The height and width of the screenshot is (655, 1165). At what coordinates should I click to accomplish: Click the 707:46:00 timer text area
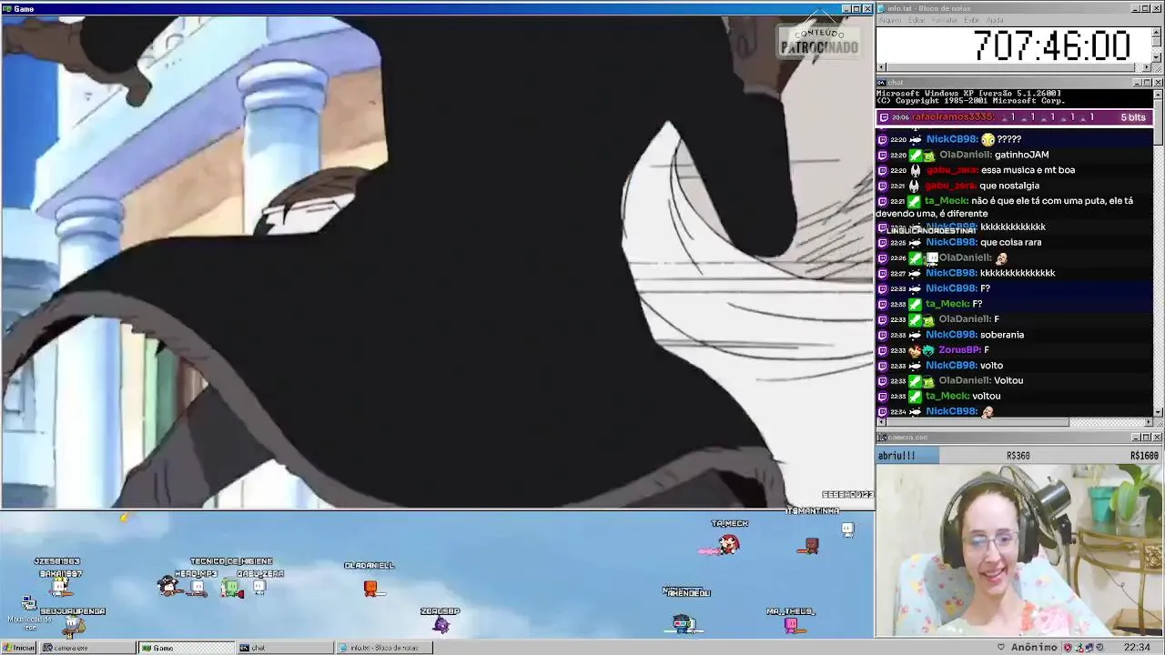(x=1051, y=45)
